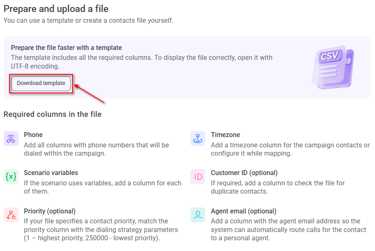Click the UTF-8 encoding template description

[x=142, y=62]
